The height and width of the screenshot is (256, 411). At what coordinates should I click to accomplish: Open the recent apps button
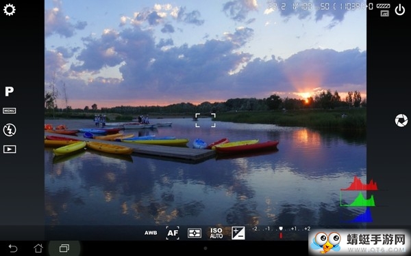(64, 248)
